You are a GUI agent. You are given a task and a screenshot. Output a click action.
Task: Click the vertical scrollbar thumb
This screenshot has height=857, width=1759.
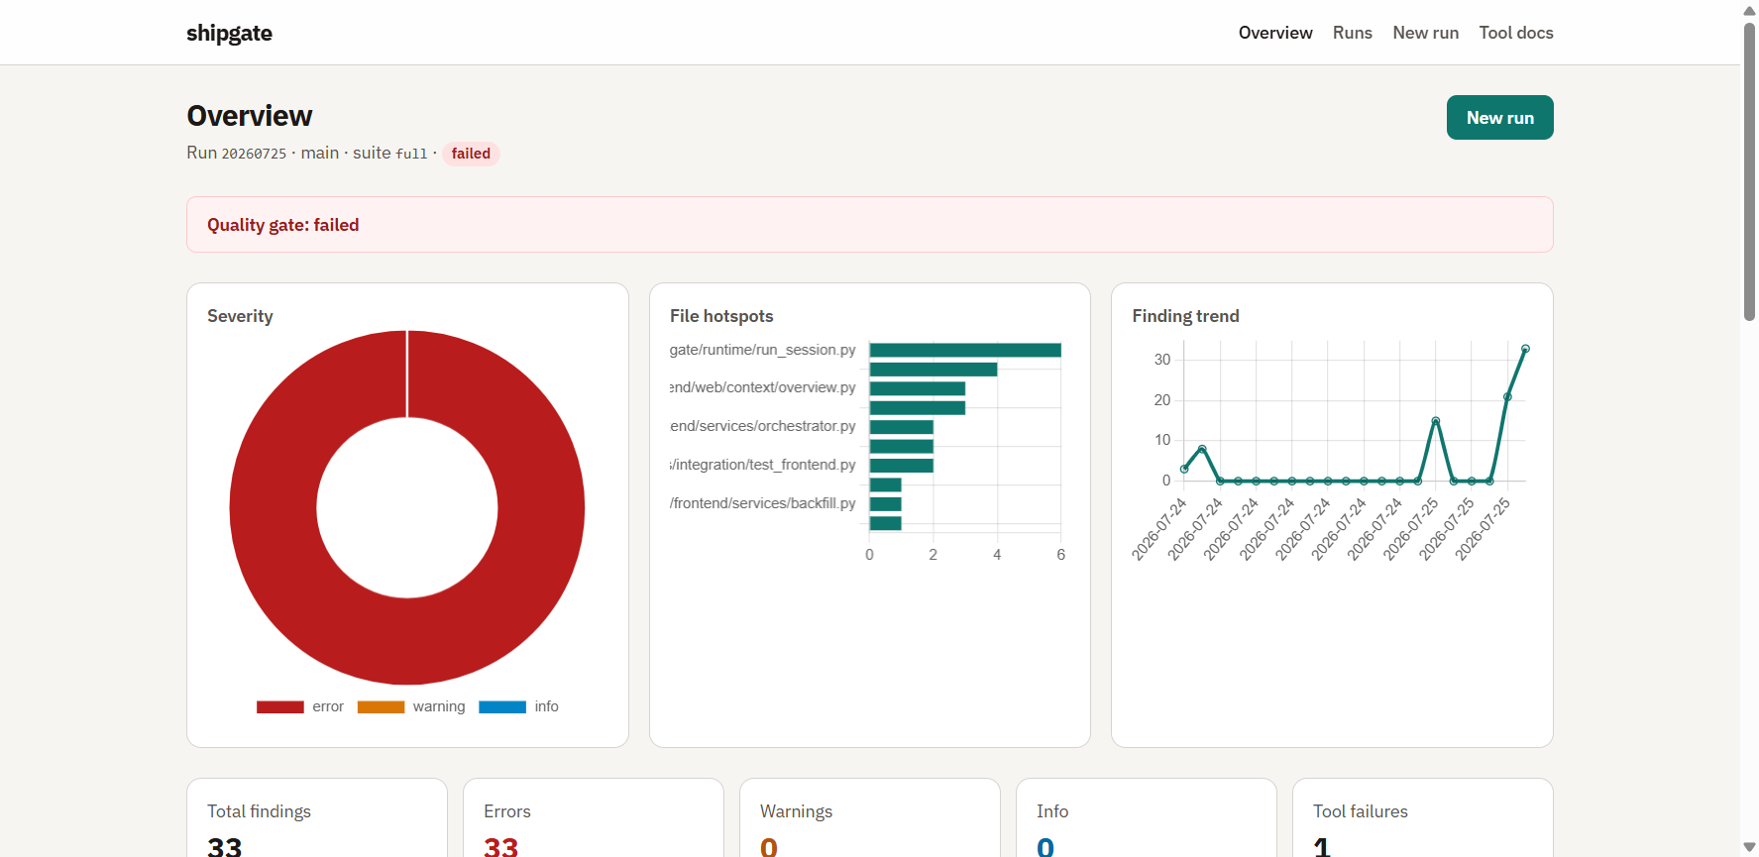[1749, 171]
